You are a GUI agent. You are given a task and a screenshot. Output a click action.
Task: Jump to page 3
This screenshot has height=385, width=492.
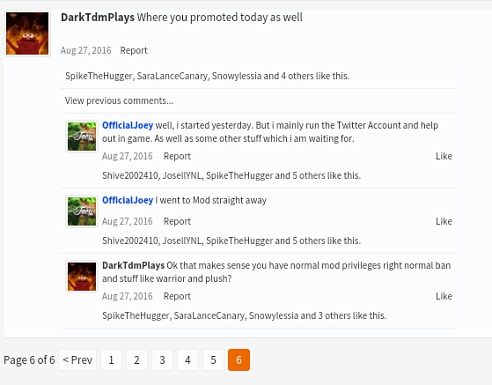(162, 359)
